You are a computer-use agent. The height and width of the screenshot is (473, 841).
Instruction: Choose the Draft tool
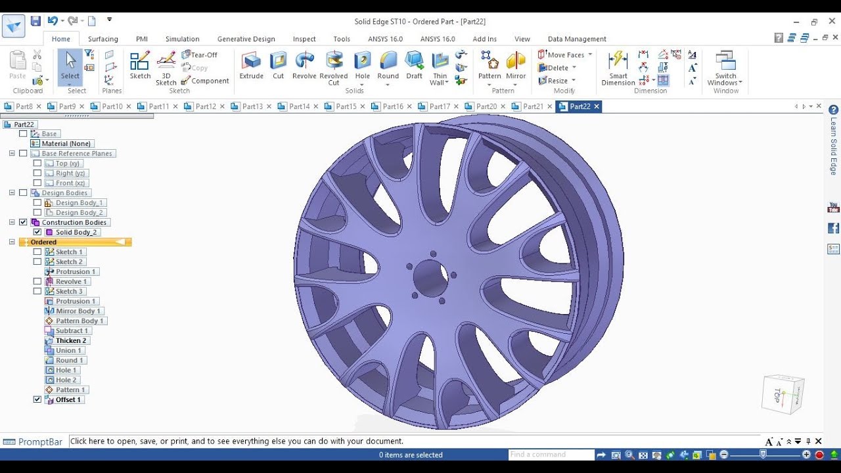(x=414, y=66)
